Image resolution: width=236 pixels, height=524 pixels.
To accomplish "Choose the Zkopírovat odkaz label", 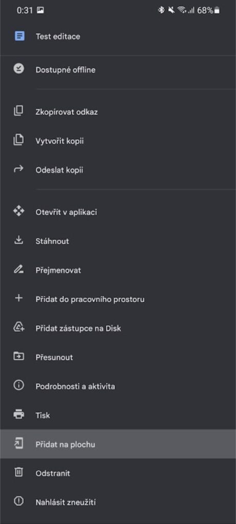I will coord(67,112).
